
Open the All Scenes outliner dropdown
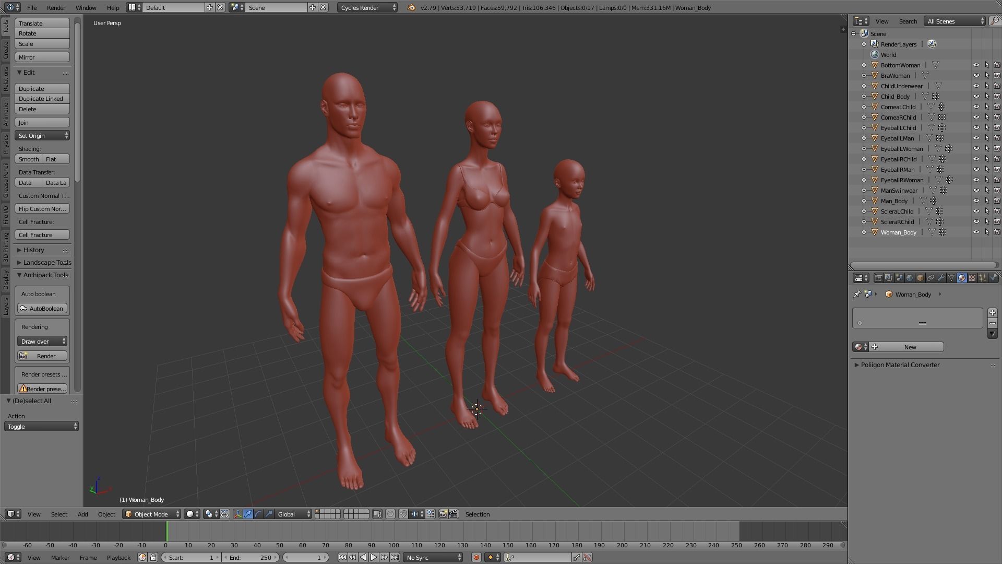pos(955,21)
